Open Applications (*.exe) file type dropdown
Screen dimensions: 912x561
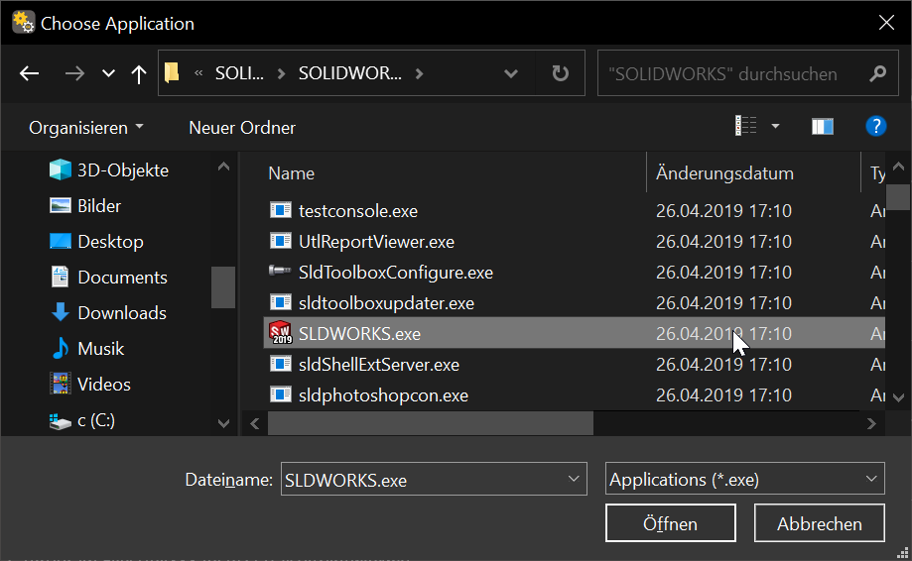(x=744, y=479)
